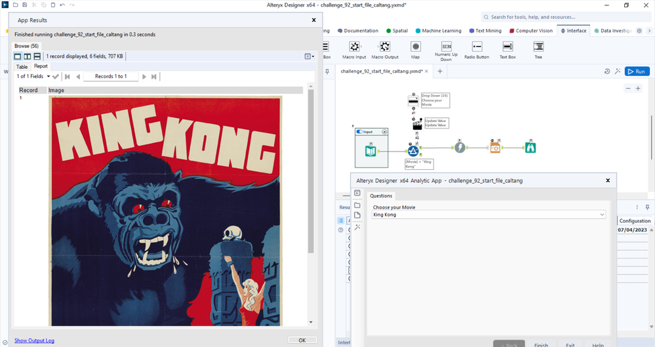Open tool palette settings gear icon
The width and height of the screenshot is (655, 347).
click(639, 31)
